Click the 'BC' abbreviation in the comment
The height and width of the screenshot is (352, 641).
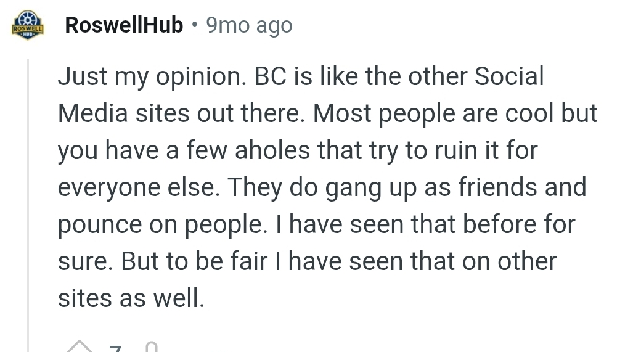[x=270, y=76]
